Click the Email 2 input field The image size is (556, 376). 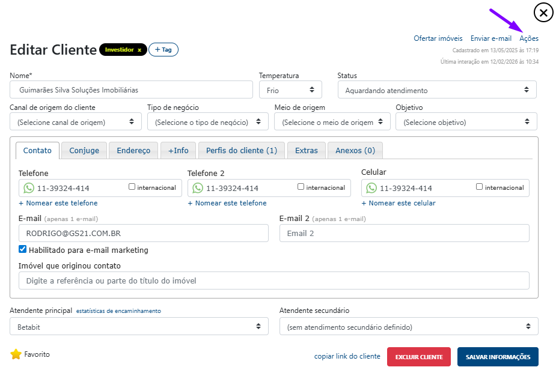[x=404, y=233]
